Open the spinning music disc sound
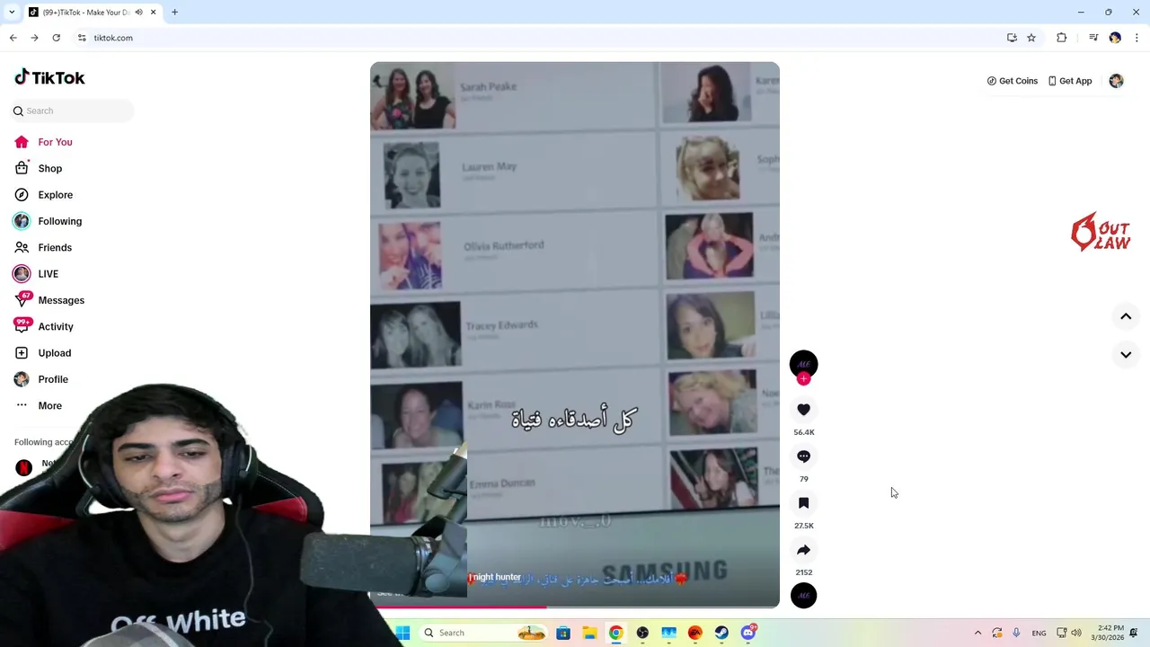The image size is (1150, 647). 803,595
